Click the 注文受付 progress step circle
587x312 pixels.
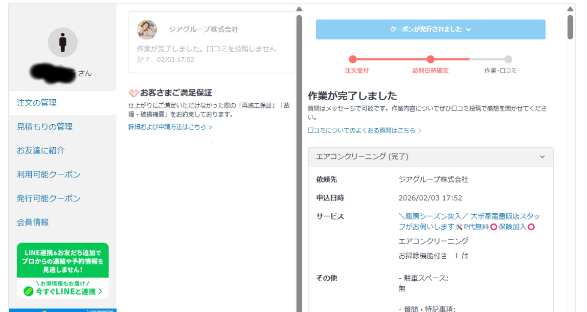[353, 59]
